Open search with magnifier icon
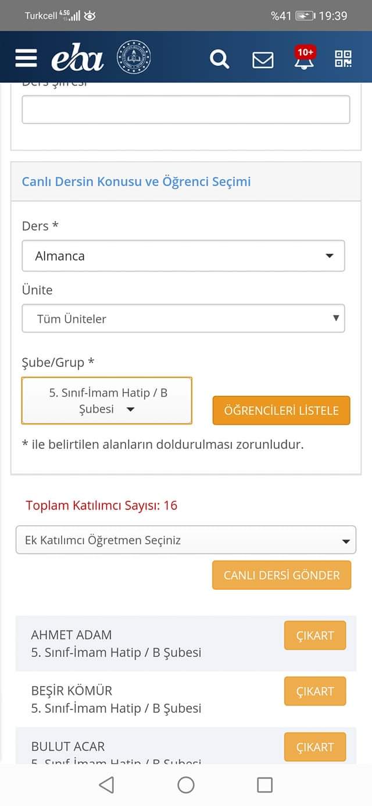Viewport: 372px width, 806px height. [x=219, y=59]
